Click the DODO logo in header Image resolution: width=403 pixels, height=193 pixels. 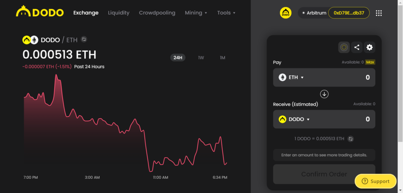[40, 12]
